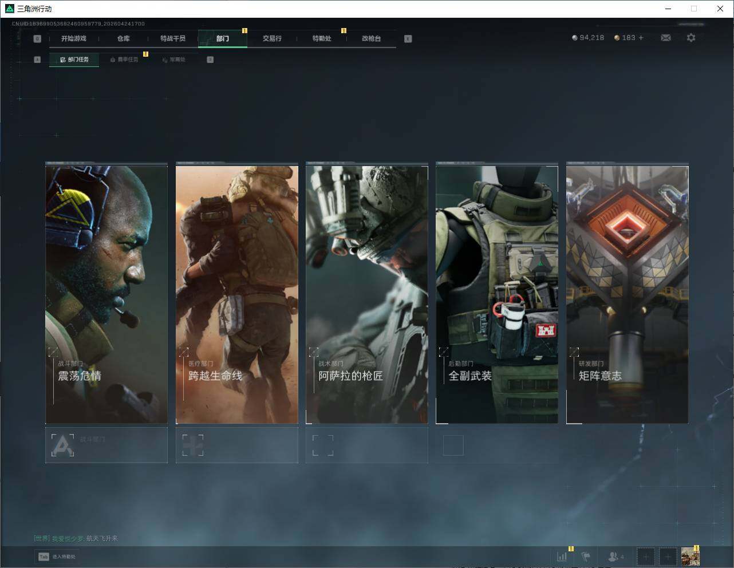Viewport: 734px width, 568px height.
Task: Close the 三角洲行动 window
Action: (720, 9)
